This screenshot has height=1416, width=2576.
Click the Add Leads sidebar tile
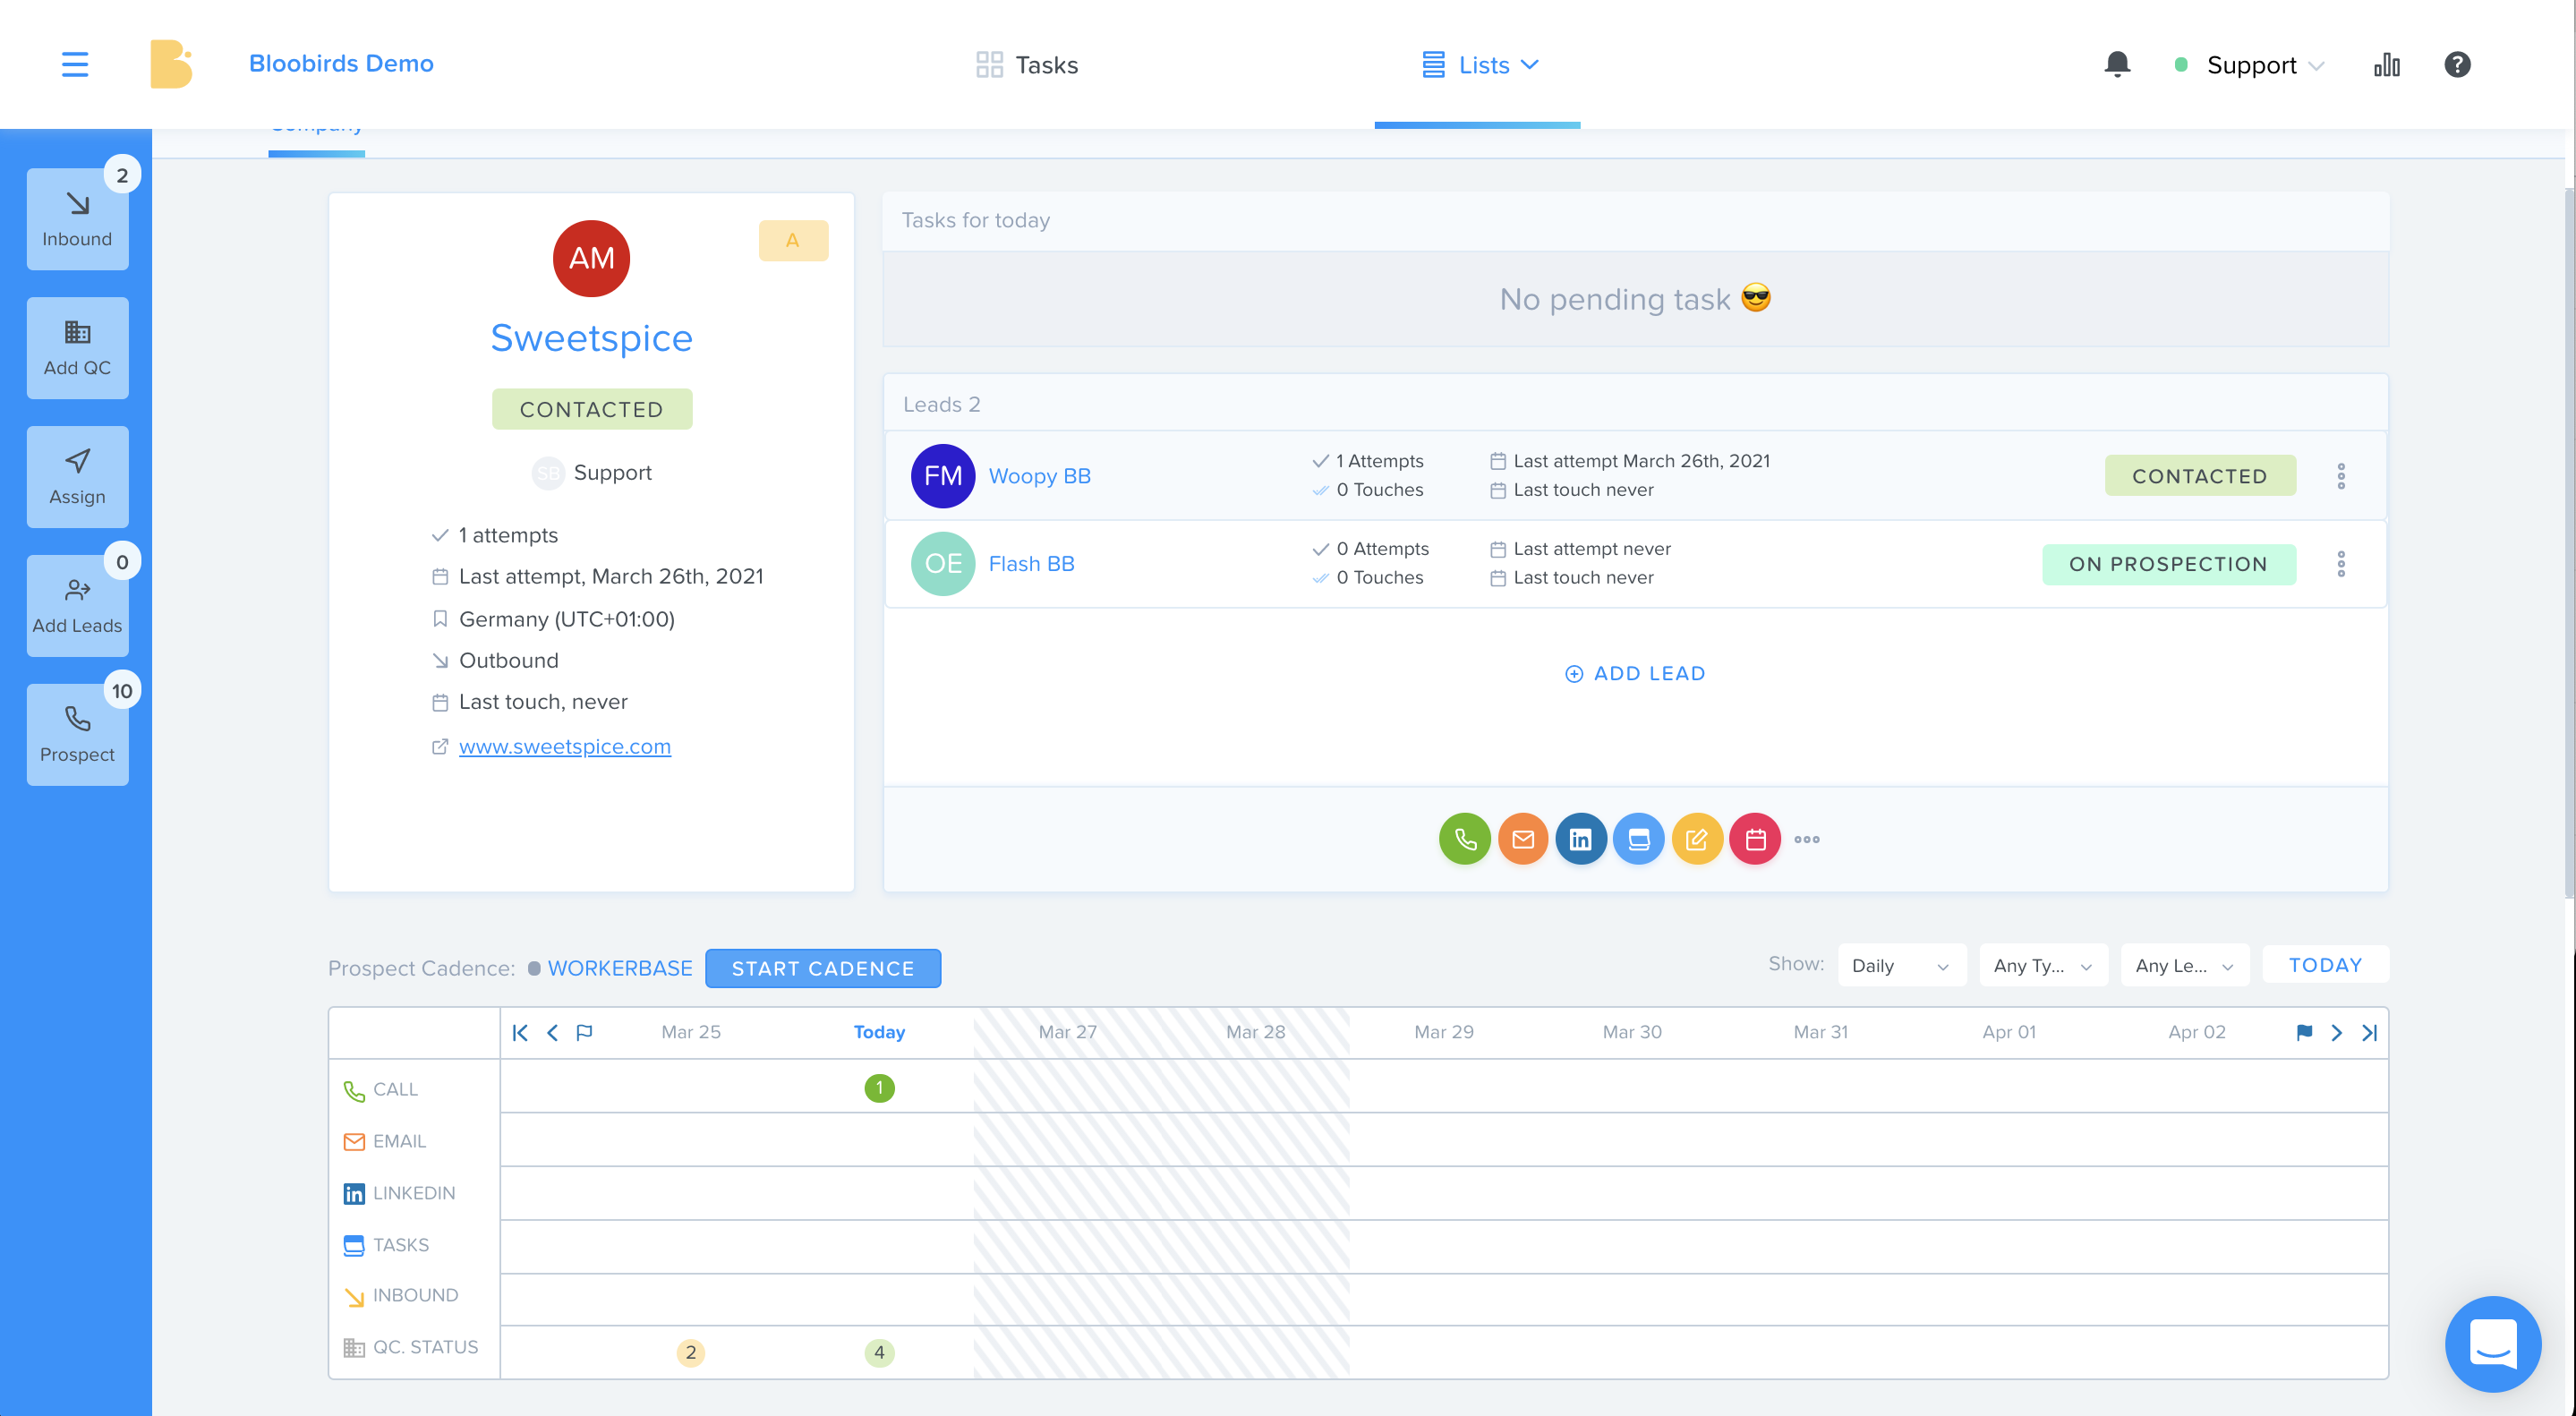77,606
